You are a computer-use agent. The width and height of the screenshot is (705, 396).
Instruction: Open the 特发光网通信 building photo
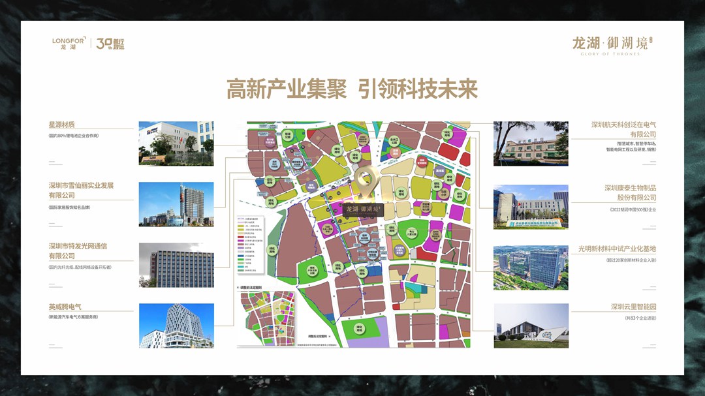[x=176, y=265]
